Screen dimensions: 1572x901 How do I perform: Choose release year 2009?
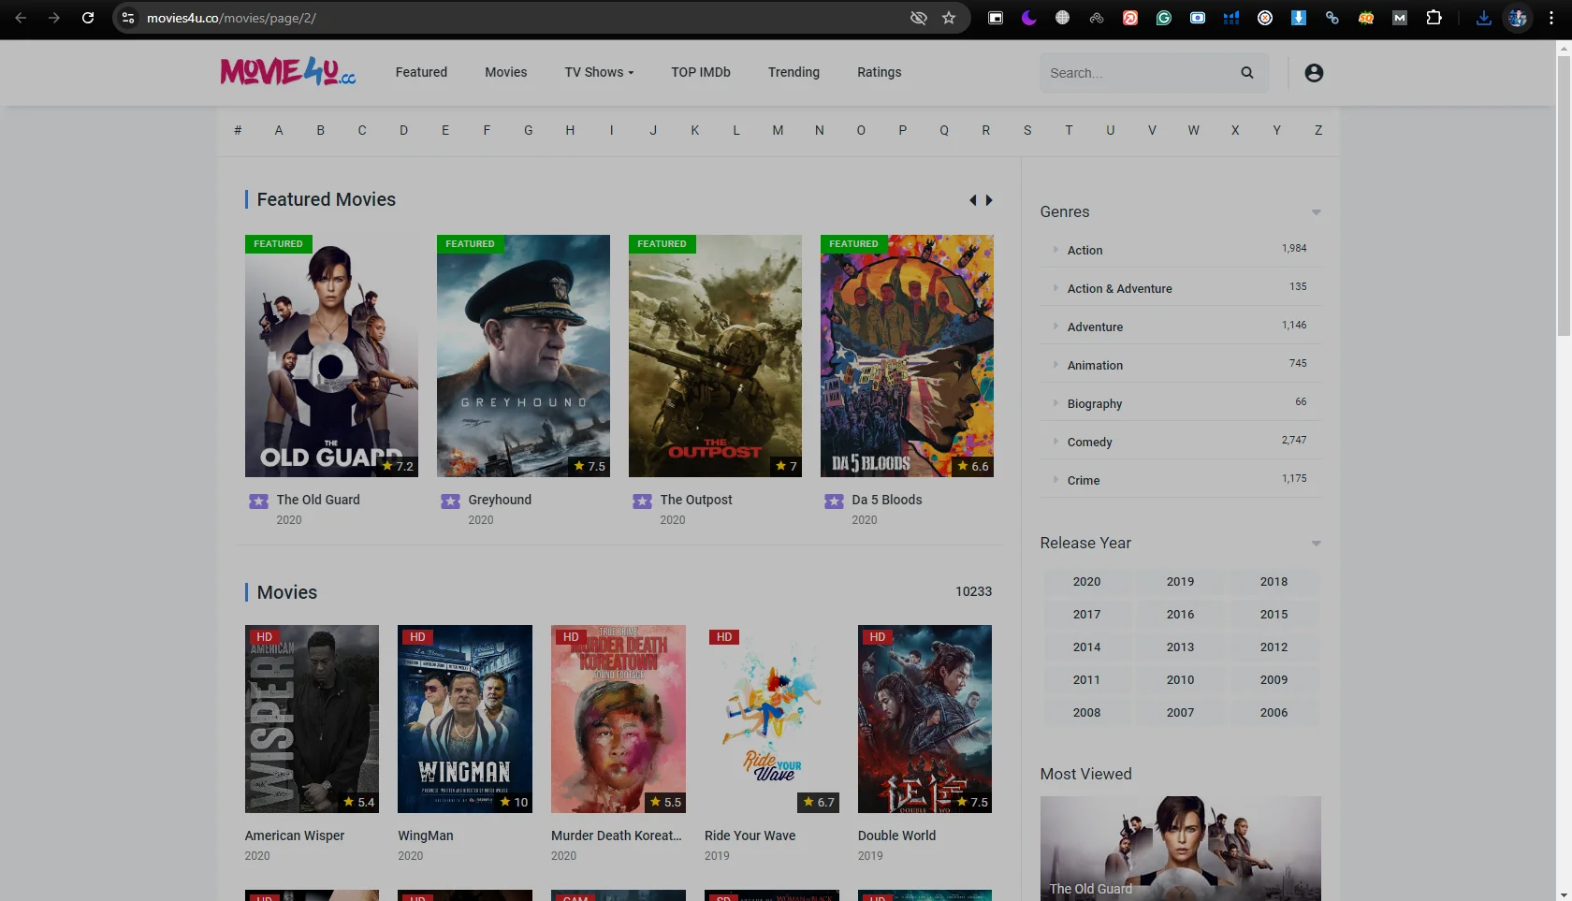coord(1274,680)
